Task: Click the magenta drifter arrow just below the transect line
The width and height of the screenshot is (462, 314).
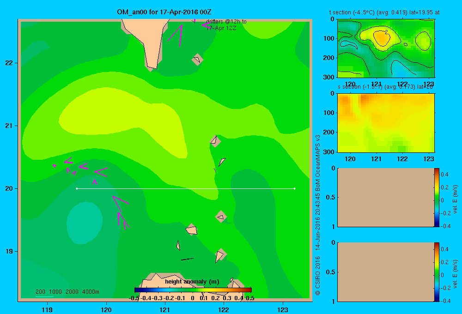Action: [120, 203]
